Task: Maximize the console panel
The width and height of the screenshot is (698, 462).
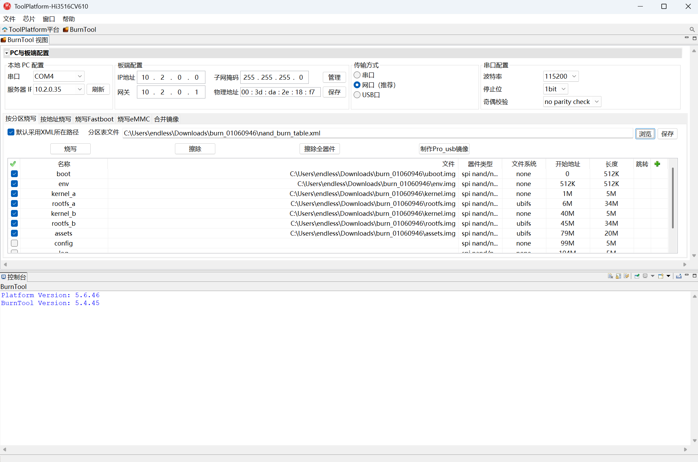Action: (695, 276)
